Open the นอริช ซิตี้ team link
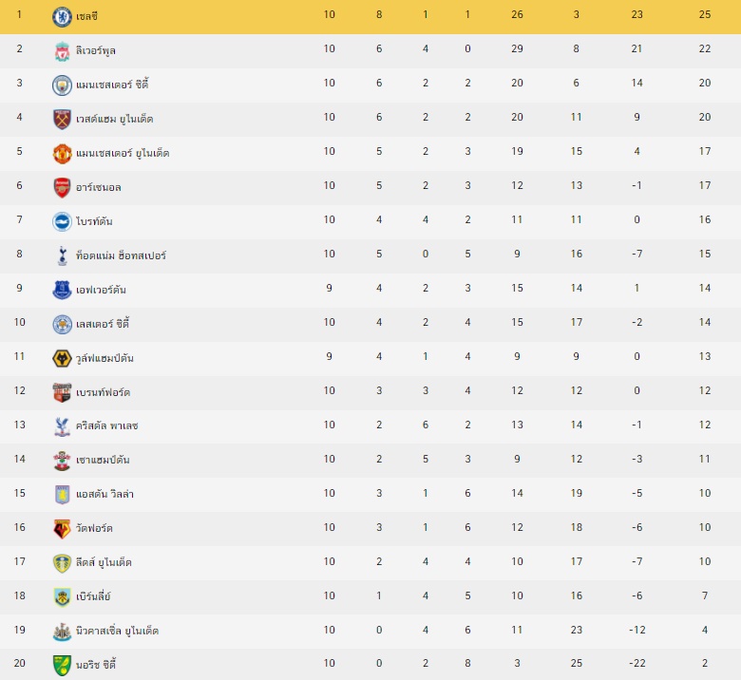Image resolution: width=741 pixels, height=680 pixels. pos(95,664)
